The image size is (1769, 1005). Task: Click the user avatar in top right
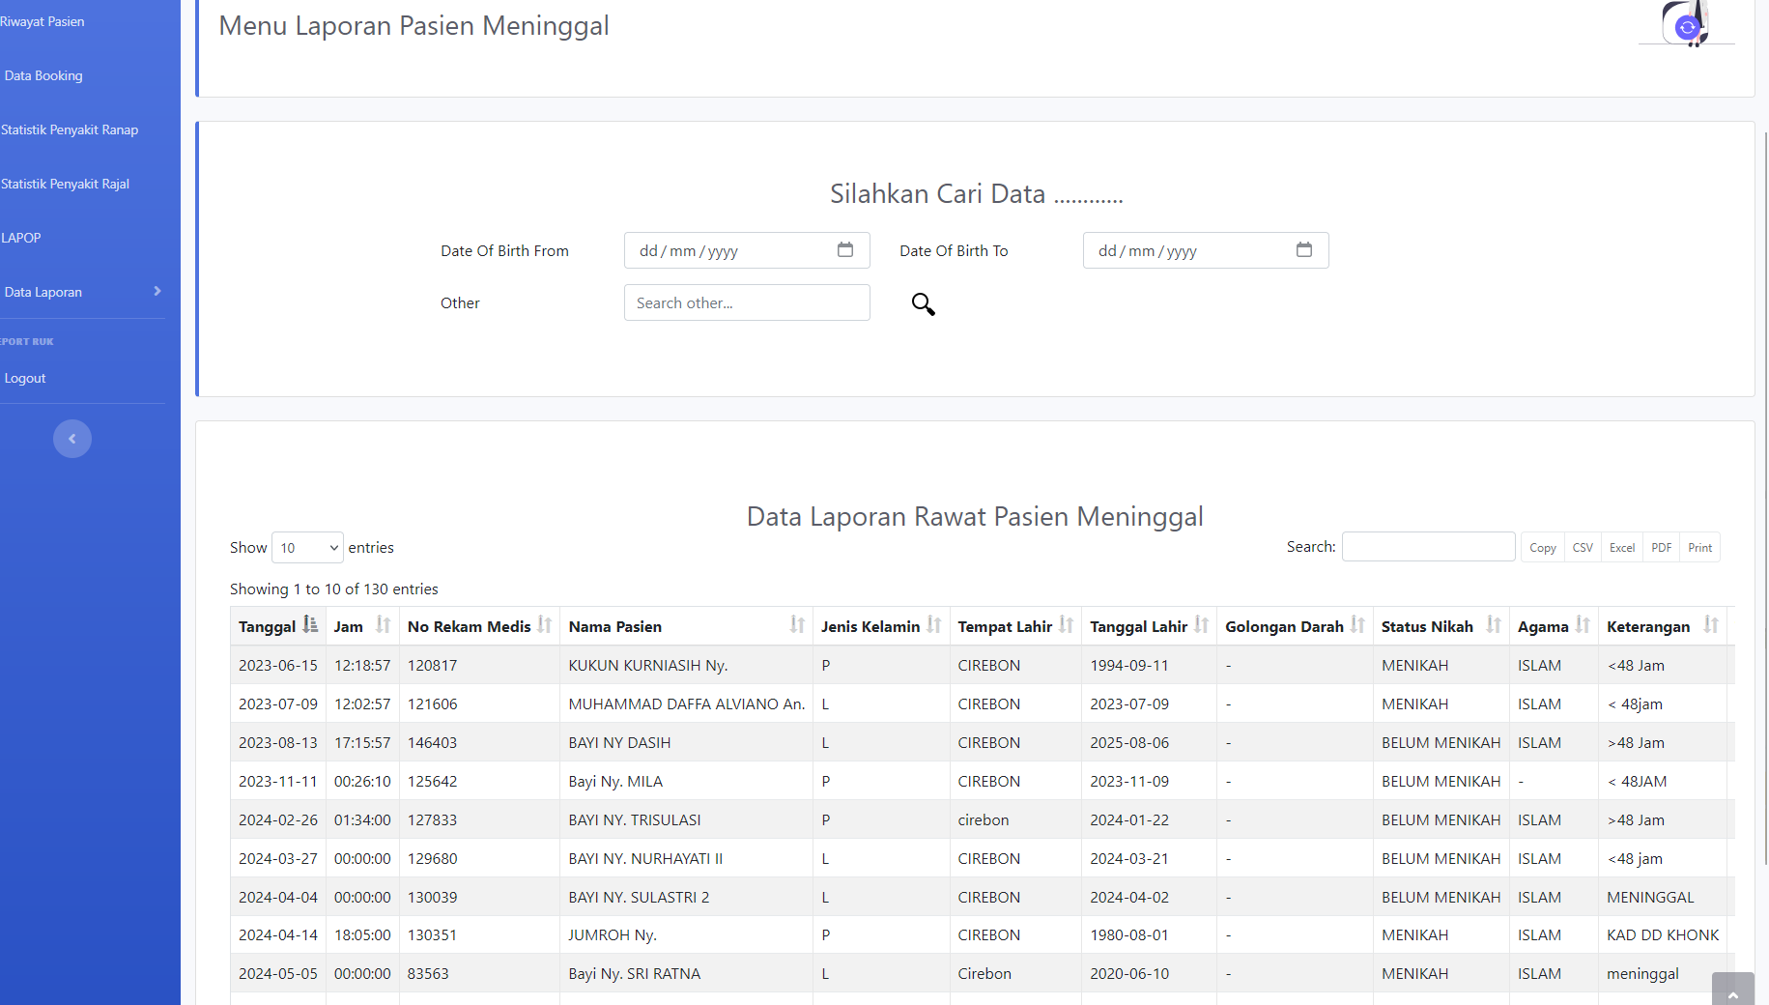pyautogui.click(x=1687, y=24)
